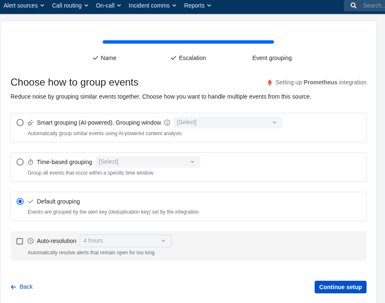Click the grouping window info icon
Image resolution: width=385 pixels, height=303 pixels.
pos(167,123)
